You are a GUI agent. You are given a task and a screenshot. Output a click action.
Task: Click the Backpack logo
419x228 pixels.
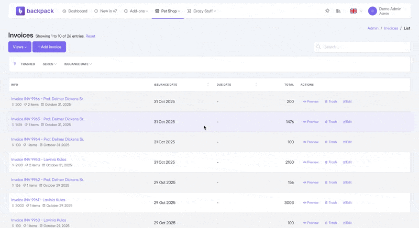tap(35, 11)
